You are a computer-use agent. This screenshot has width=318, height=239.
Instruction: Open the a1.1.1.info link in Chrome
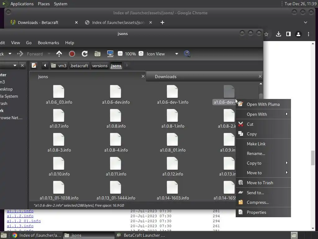[20, 211]
